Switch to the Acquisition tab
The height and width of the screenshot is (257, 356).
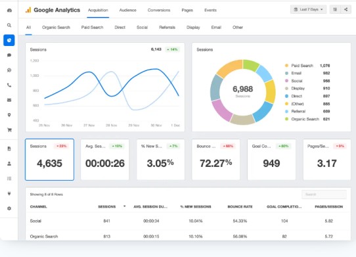98,11
